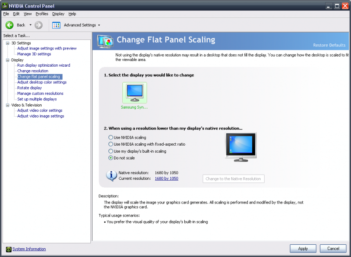Image resolution: width=351 pixels, height=257 pixels.
Task: Click the 3D Settings tree label
Action: (x=21, y=43)
